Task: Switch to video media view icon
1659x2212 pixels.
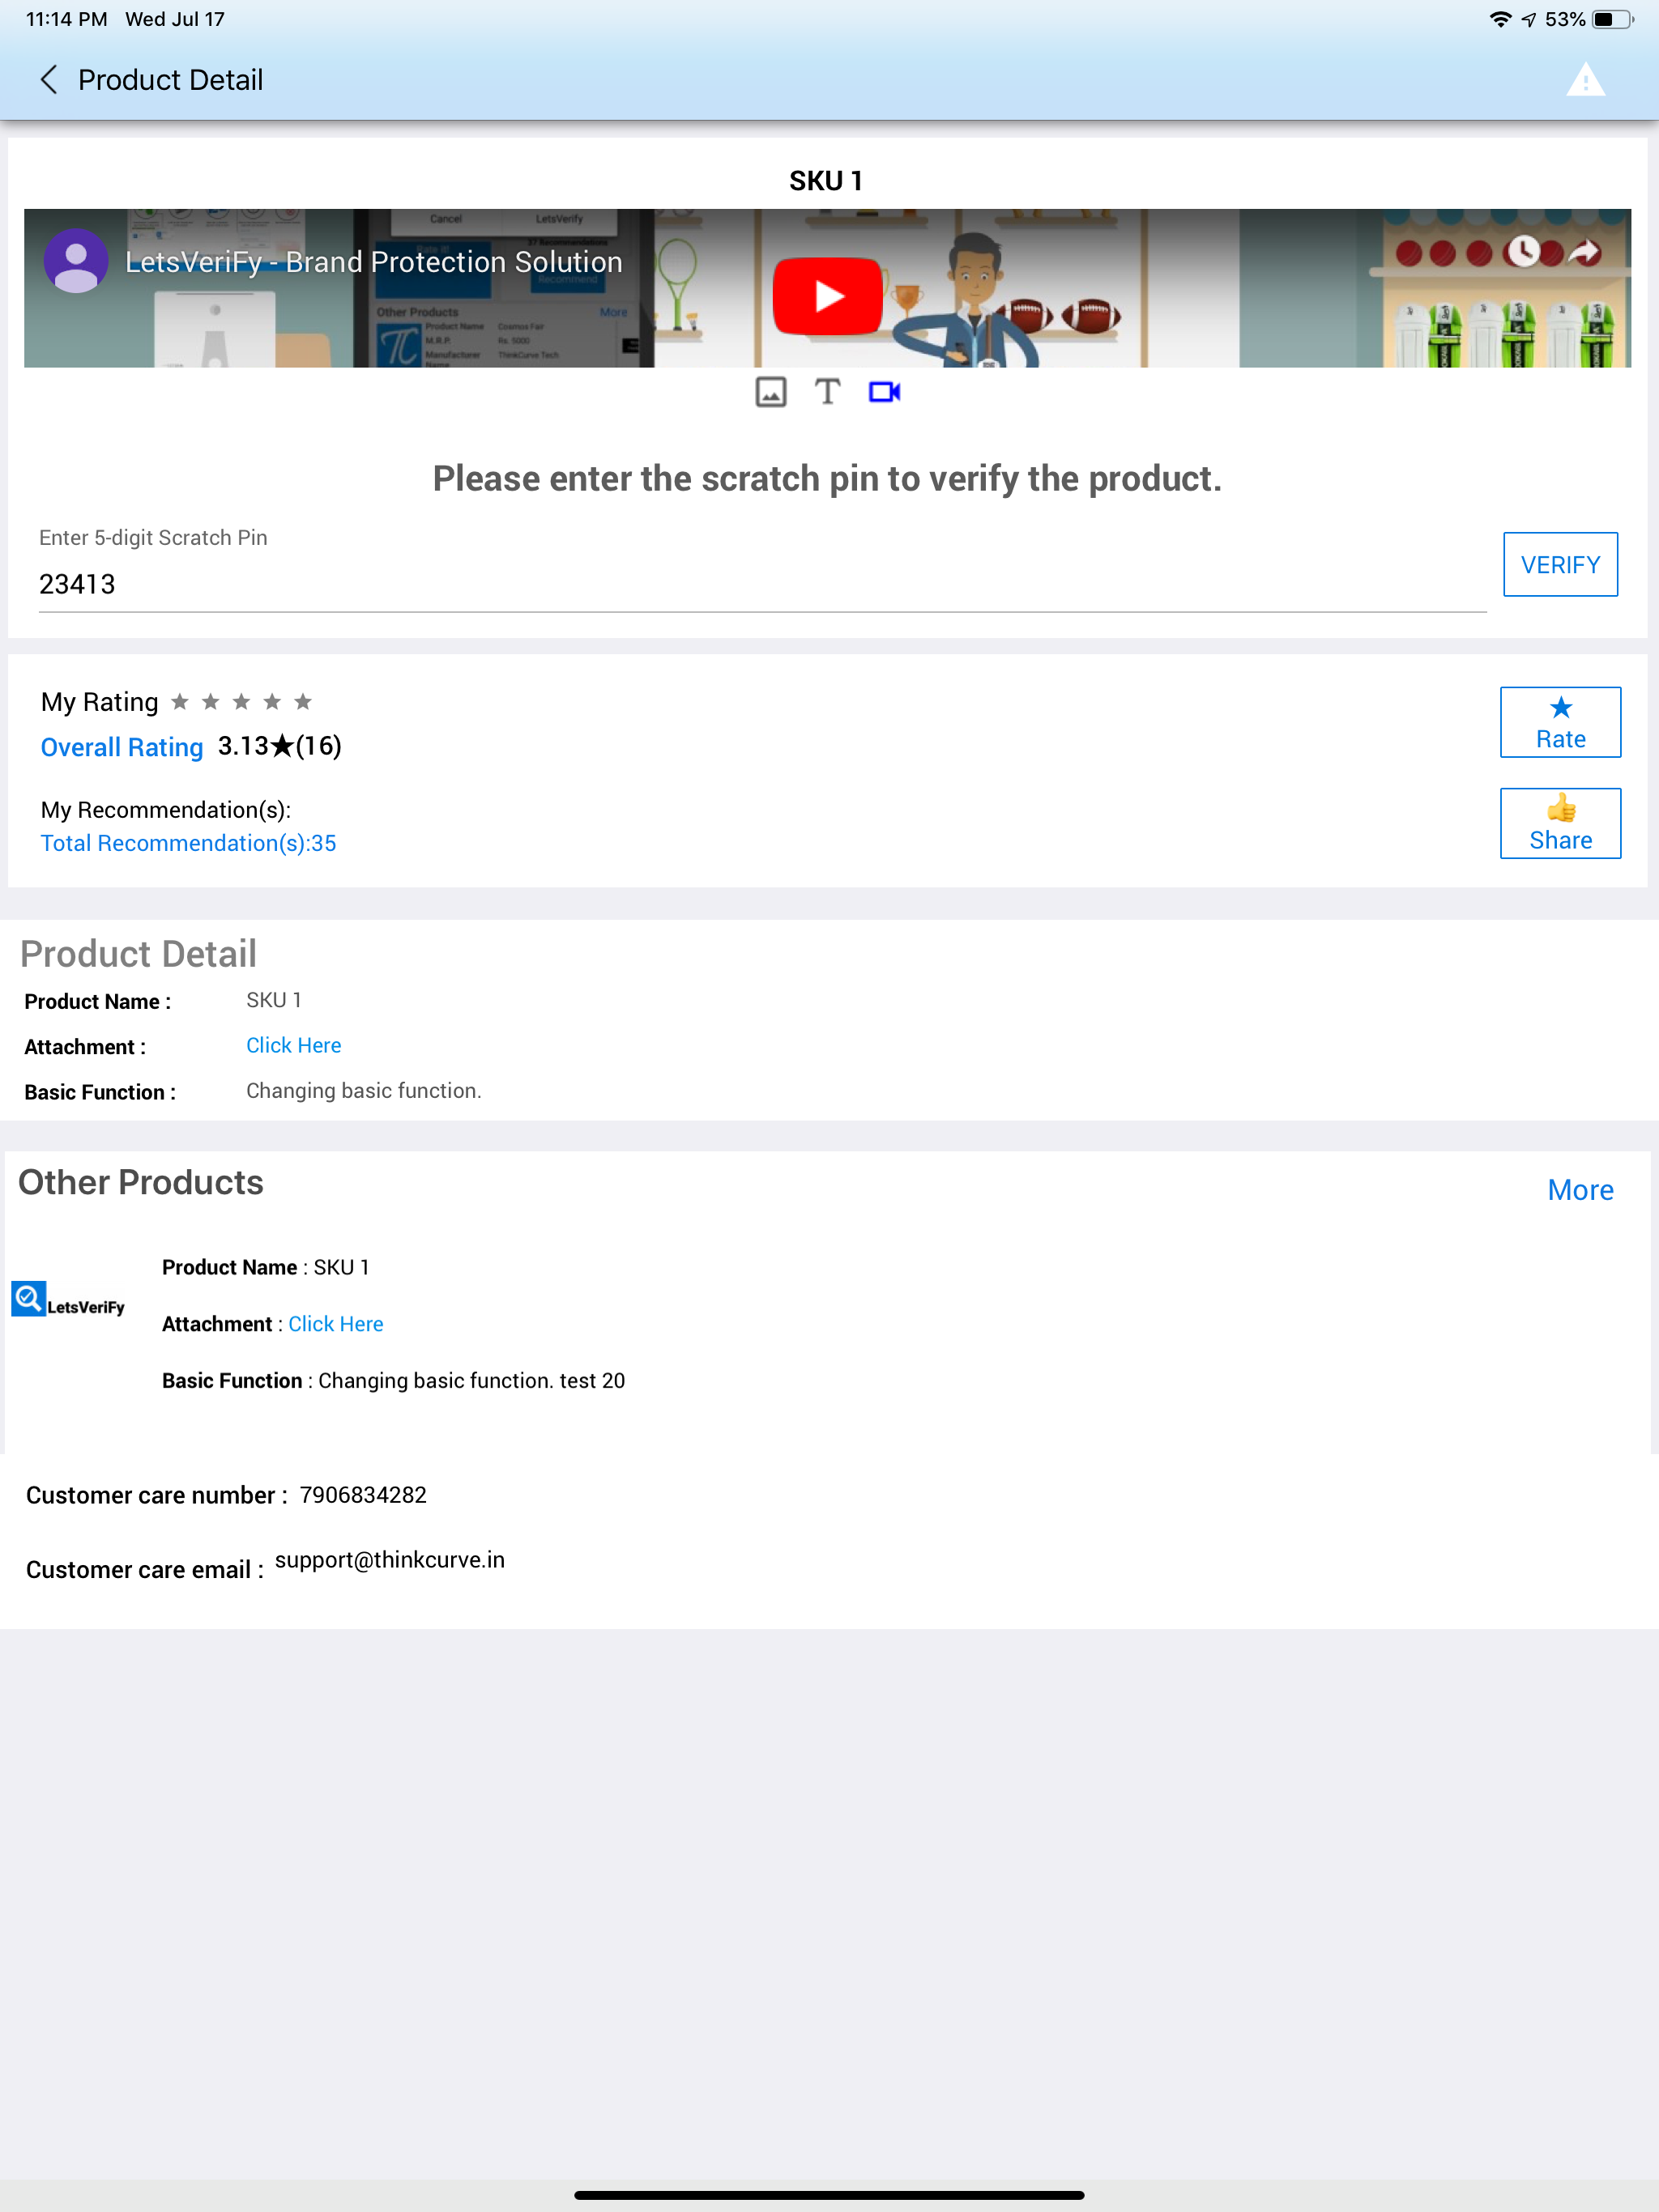Action: 885,392
